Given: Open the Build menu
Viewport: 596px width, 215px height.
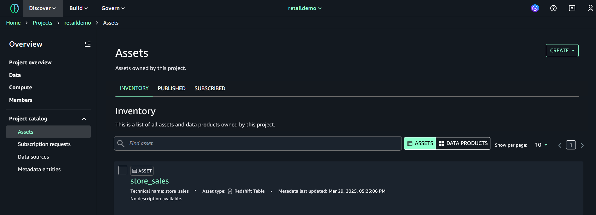Looking at the screenshot, I should tap(79, 8).
